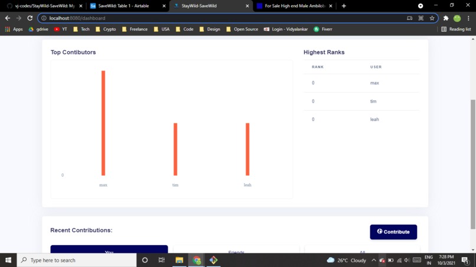
Task: Switch the ENG IN input language
Action: click(429, 260)
